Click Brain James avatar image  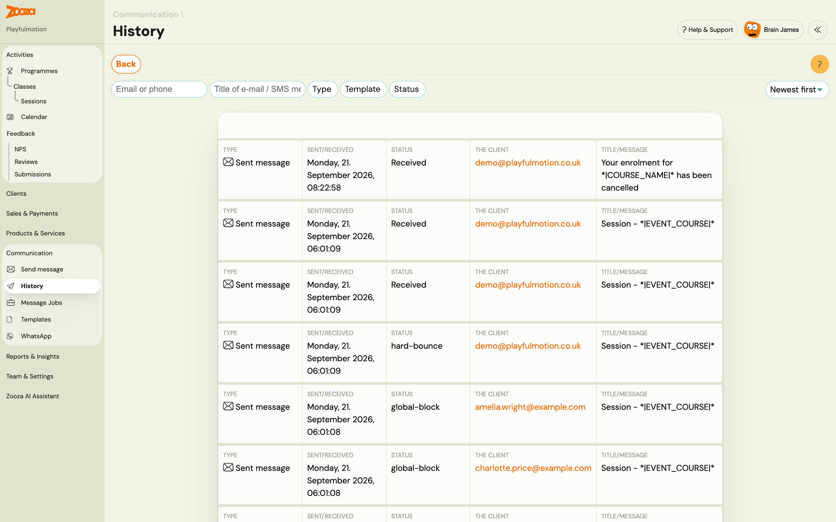coord(752,30)
